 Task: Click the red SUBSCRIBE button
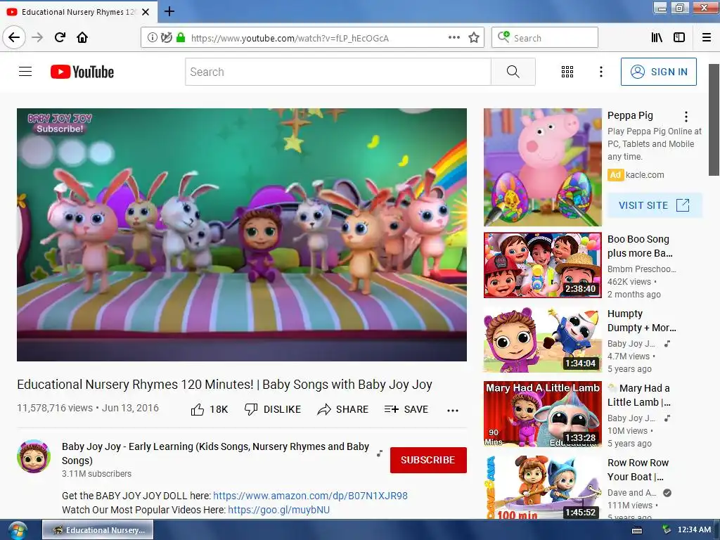(428, 460)
